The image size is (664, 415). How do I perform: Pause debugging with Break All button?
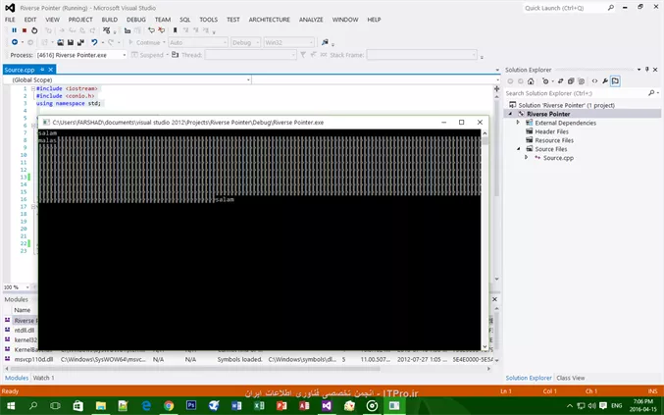click(14, 30)
